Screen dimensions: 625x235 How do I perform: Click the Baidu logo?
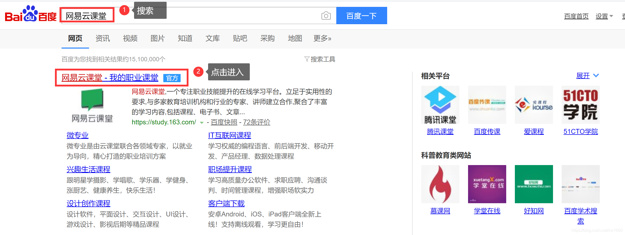pos(31,14)
